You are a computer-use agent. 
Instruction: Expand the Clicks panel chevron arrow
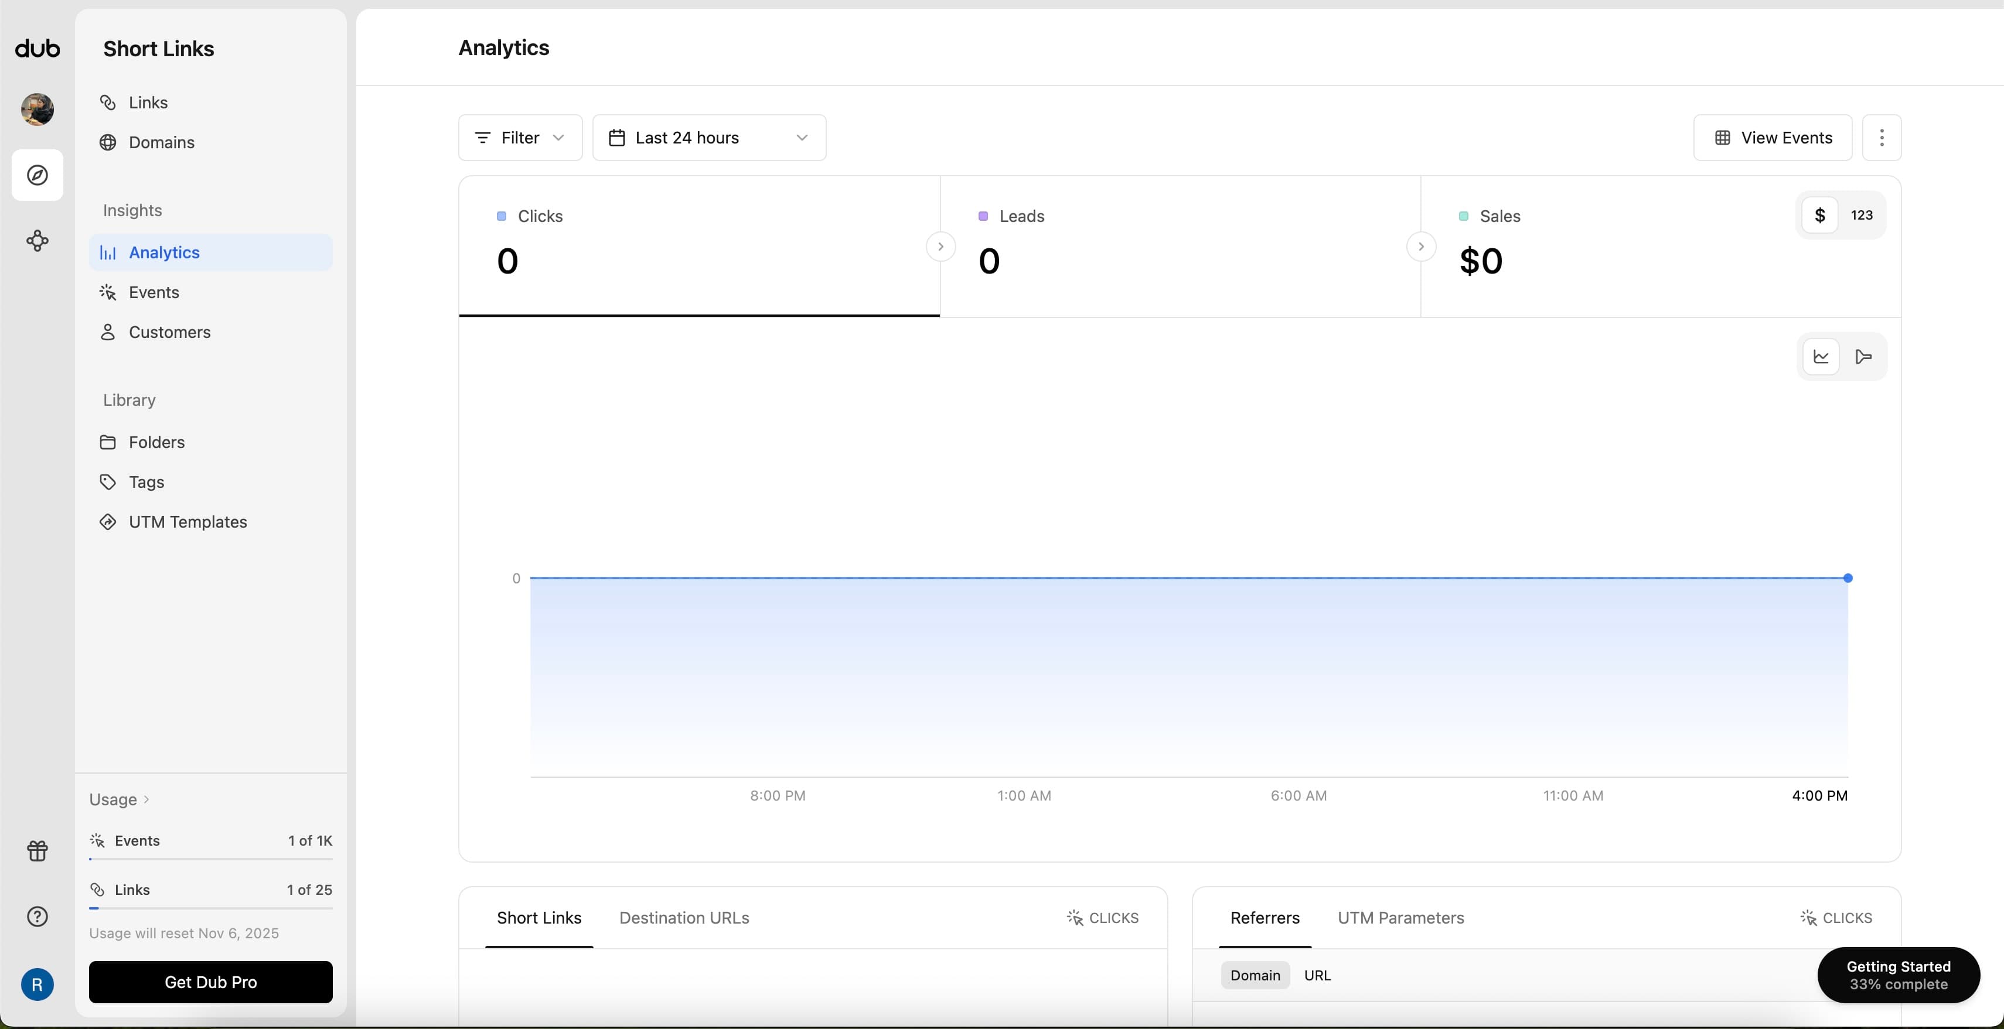[940, 247]
